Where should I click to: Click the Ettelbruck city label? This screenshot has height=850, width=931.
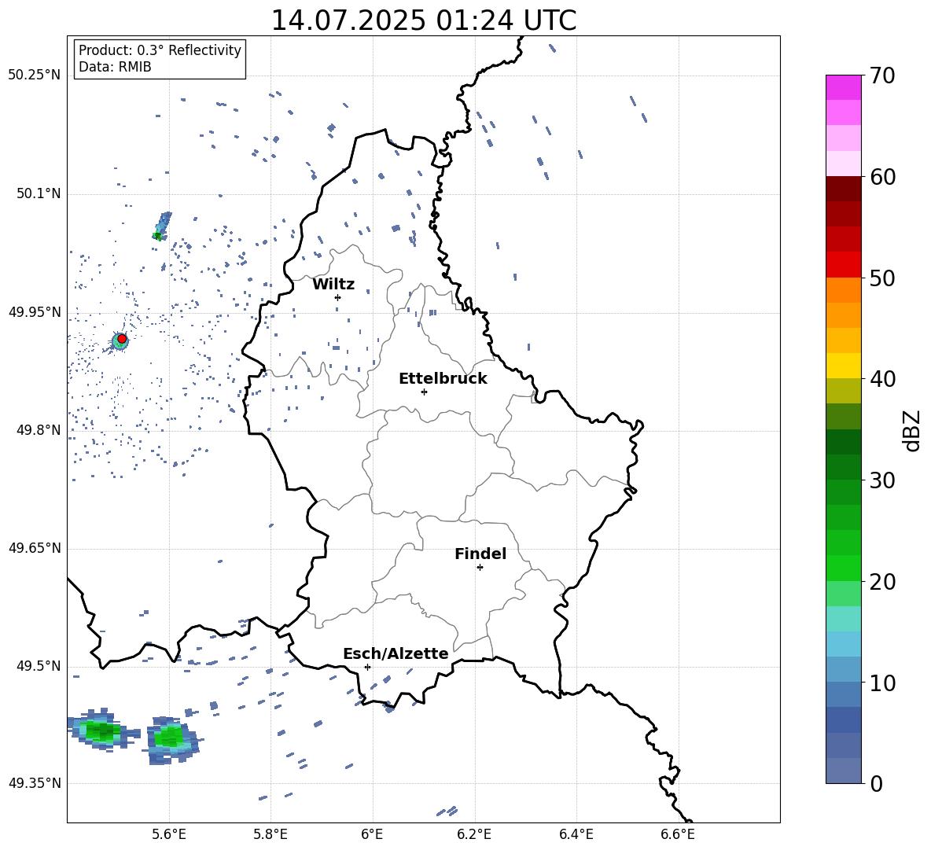click(443, 379)
